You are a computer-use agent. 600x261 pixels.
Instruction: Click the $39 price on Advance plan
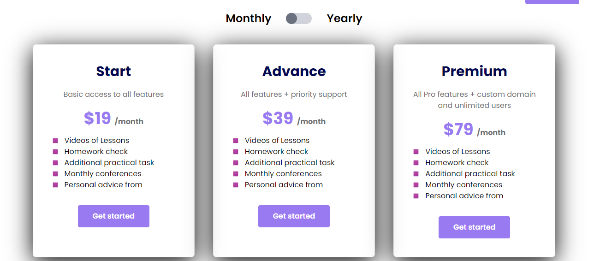coord(278,119)
